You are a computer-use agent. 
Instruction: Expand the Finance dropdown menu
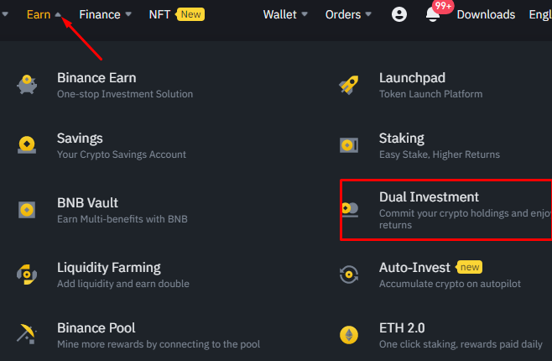click(x=105, y=14)
